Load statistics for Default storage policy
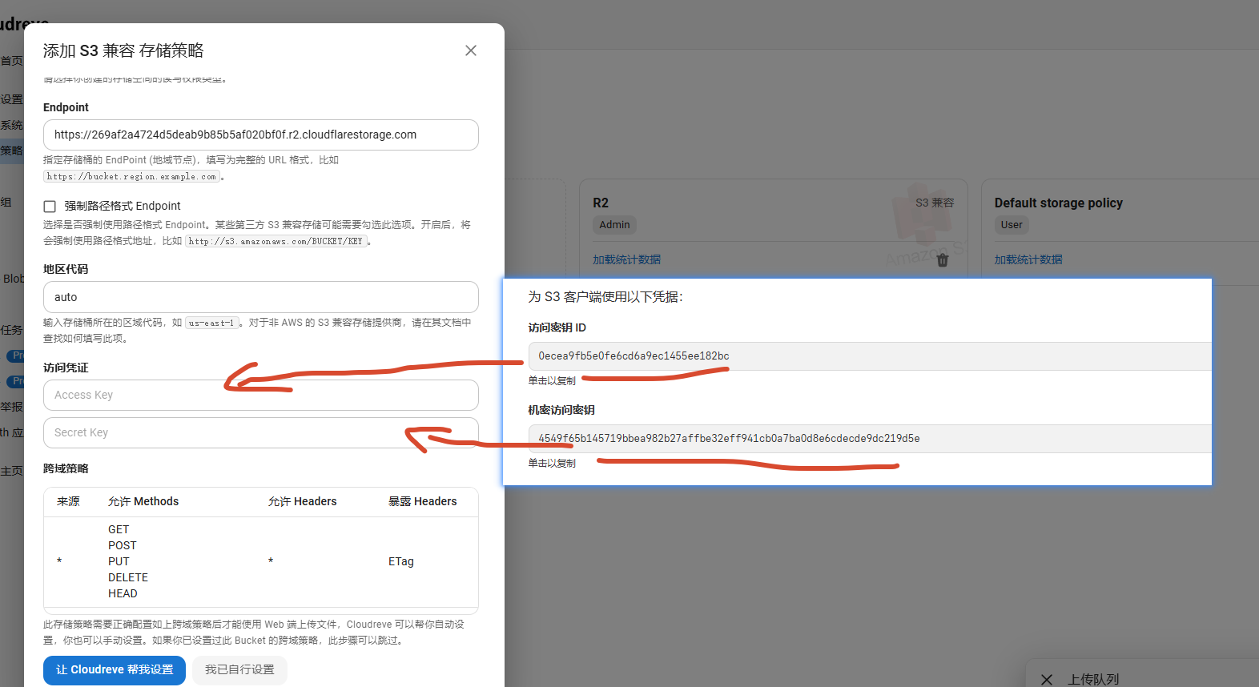This screenshot has width=1259, height=687. [x=1028, y=259]
